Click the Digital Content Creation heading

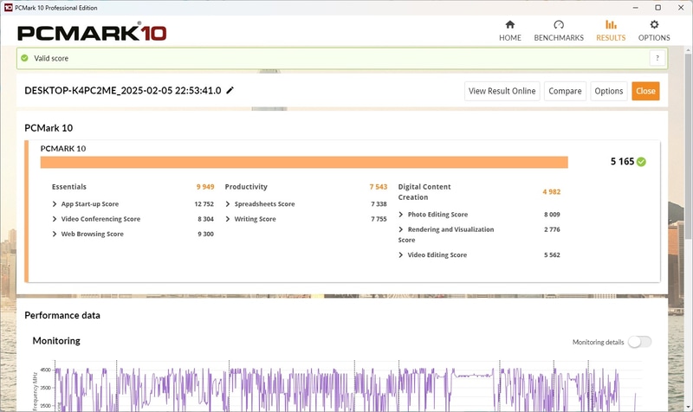pyautogui.click(x=424, y=192)
